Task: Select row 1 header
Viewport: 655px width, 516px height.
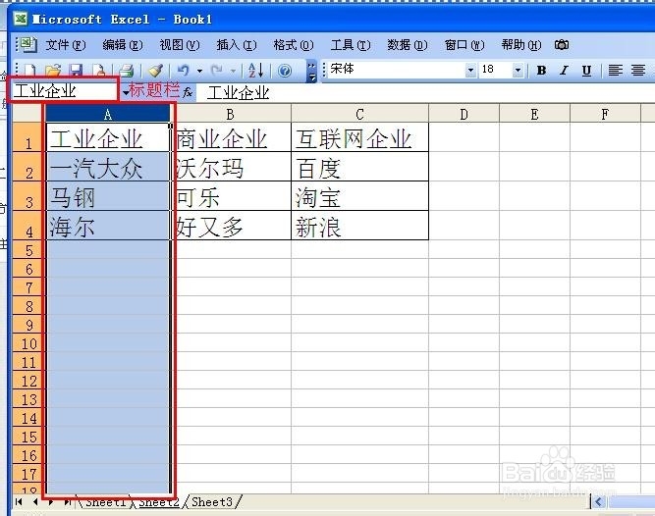Action: coord(28,137)
